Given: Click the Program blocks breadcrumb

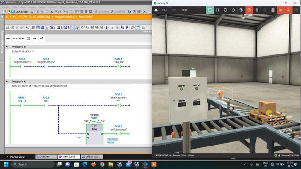Looking at the screenshot, I should coord(64,17).
